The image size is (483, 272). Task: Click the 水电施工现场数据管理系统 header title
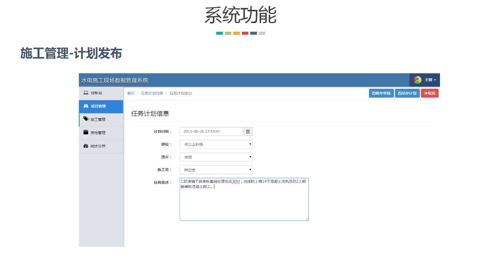tap(115, 80)
